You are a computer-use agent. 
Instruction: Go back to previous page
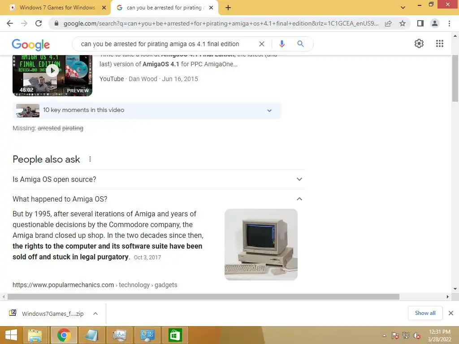[10, 23]
